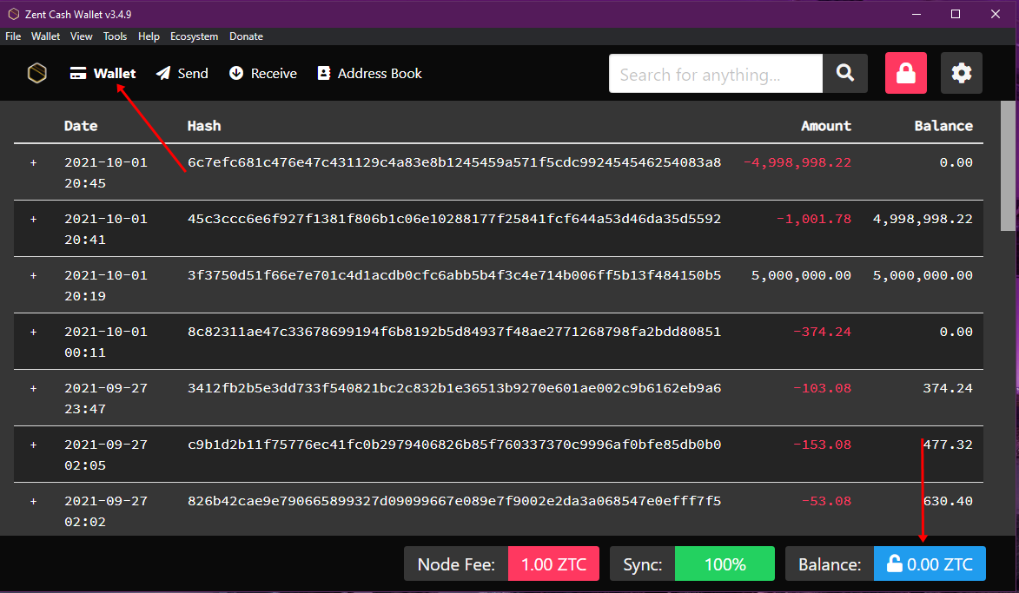Select hash starting with 826b42cae9e79066
1019x593 pixels.
click(454, 502)
